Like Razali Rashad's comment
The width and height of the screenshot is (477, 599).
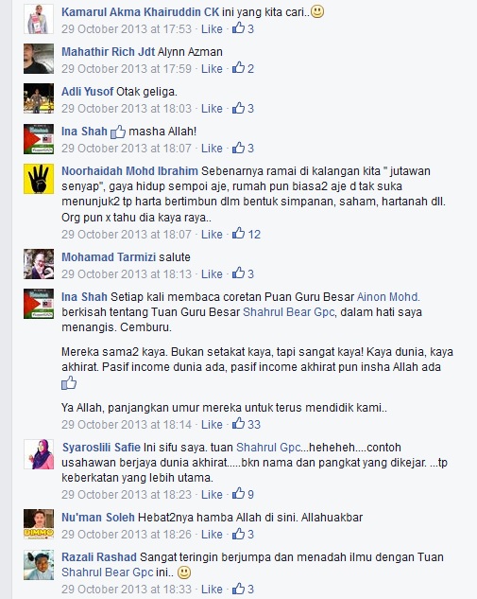(212, 590)
